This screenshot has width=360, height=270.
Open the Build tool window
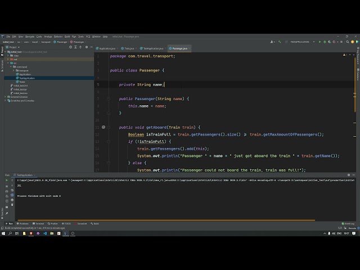point(94,224)
